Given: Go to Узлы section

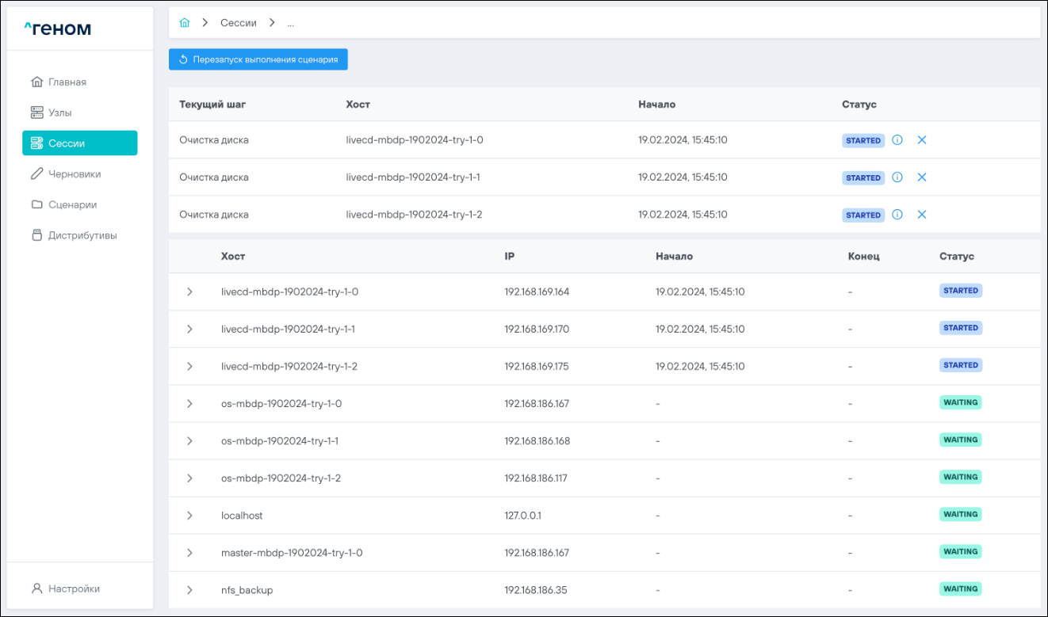Looking at the screenshot, I should 59,112.
